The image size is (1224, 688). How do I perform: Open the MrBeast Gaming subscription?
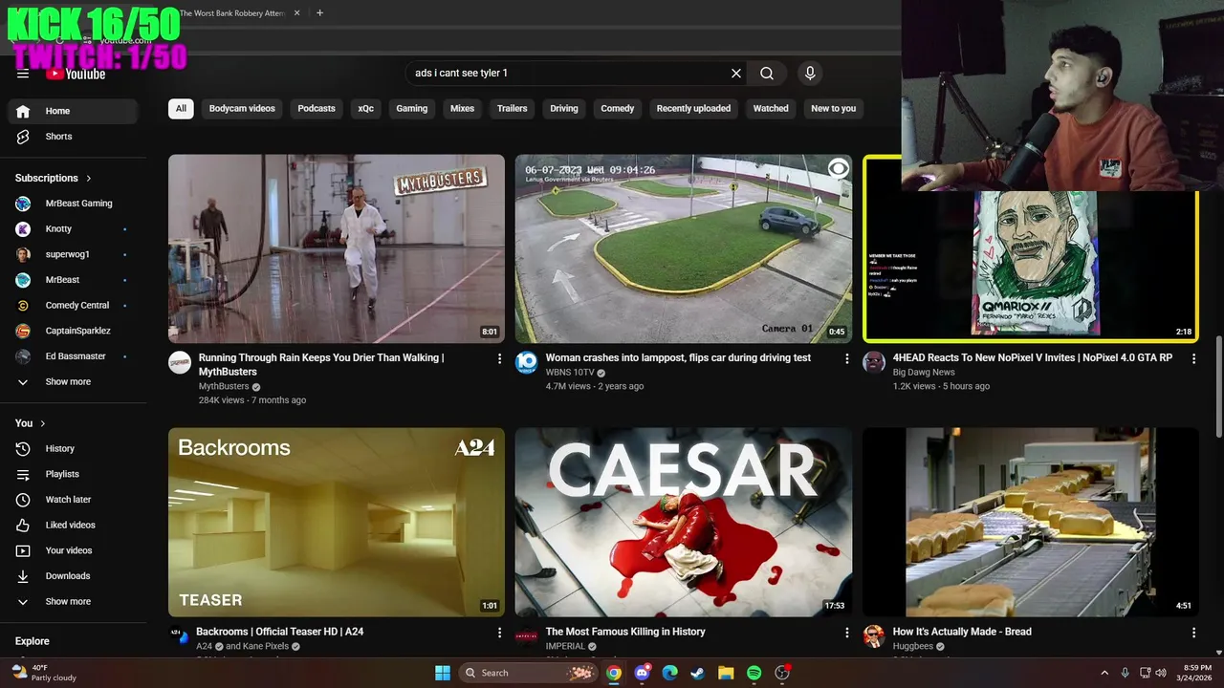[74, 204]
